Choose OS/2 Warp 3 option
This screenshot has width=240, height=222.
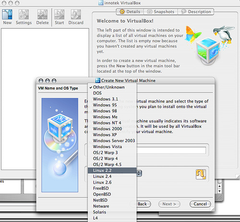pyautogui.click(x=112, y=152)
